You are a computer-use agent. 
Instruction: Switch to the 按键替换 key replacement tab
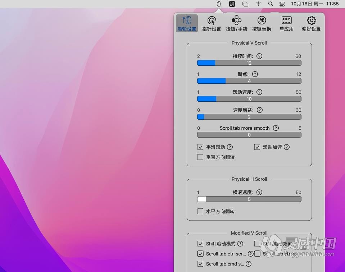(262, 23)
